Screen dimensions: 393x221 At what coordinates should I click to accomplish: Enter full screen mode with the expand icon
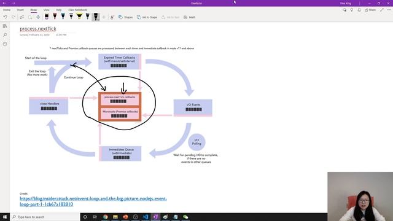(382, 10)
